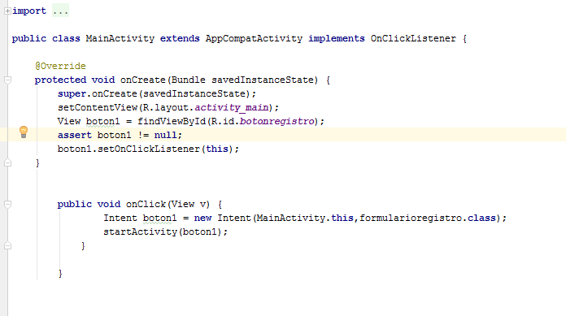Viewport: 566px width, 316px height.
Task: Click the folded import ellipsis placeholder
Action: [x=60, y=11]
